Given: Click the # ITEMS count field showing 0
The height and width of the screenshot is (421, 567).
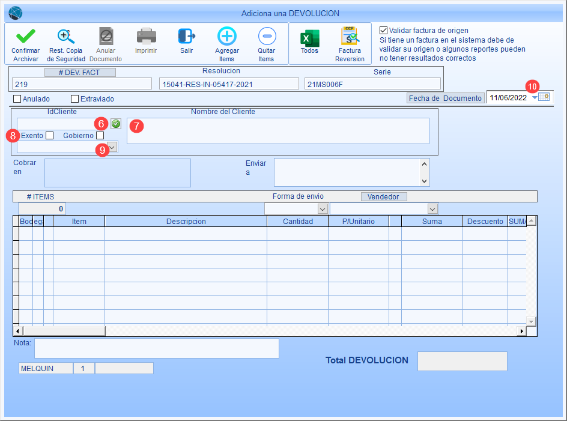Looking at the screenshot, I should click(42, 208).
